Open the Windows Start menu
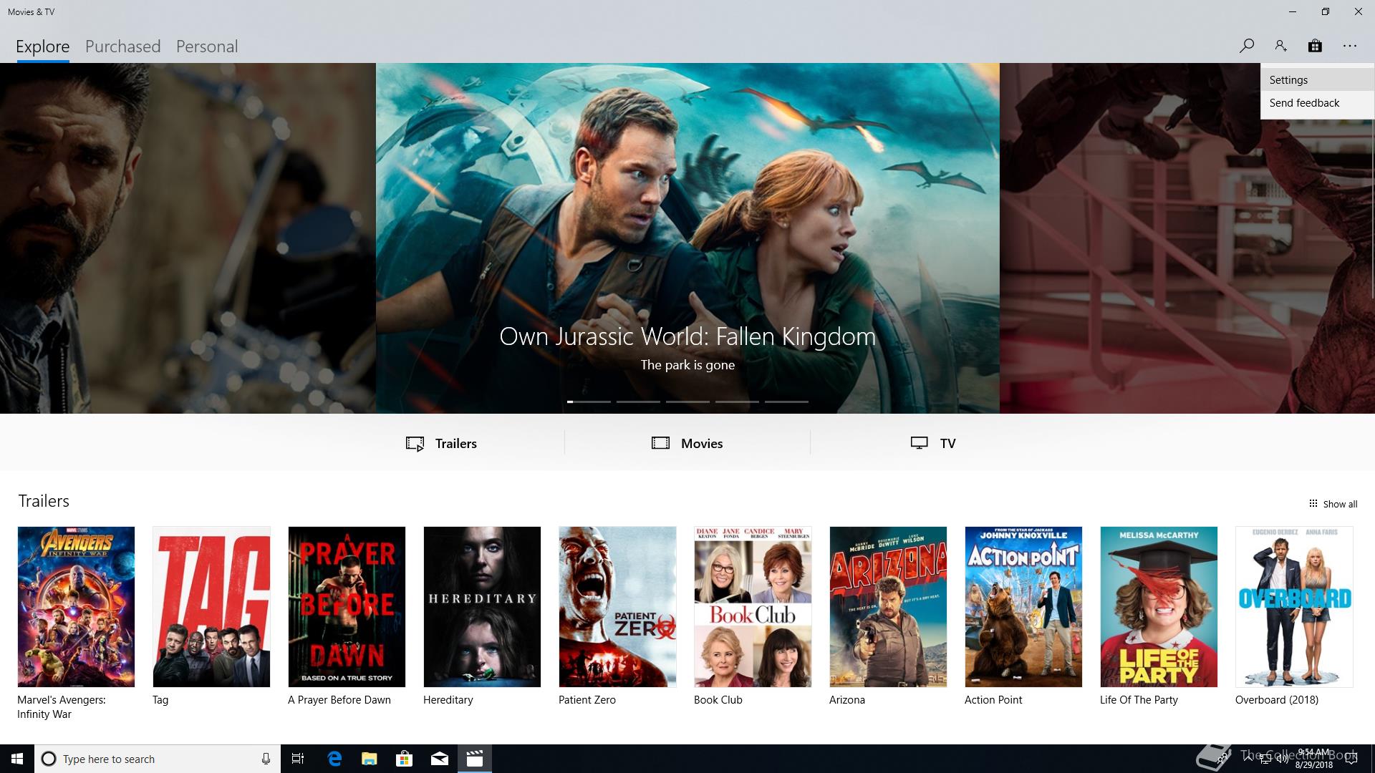The image size is (1375, 773). pyautogui.click(x=17, y=759)
